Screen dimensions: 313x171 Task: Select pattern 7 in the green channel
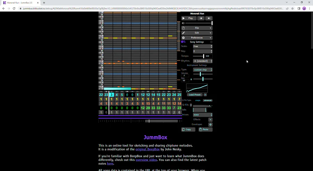click(174, 108)
